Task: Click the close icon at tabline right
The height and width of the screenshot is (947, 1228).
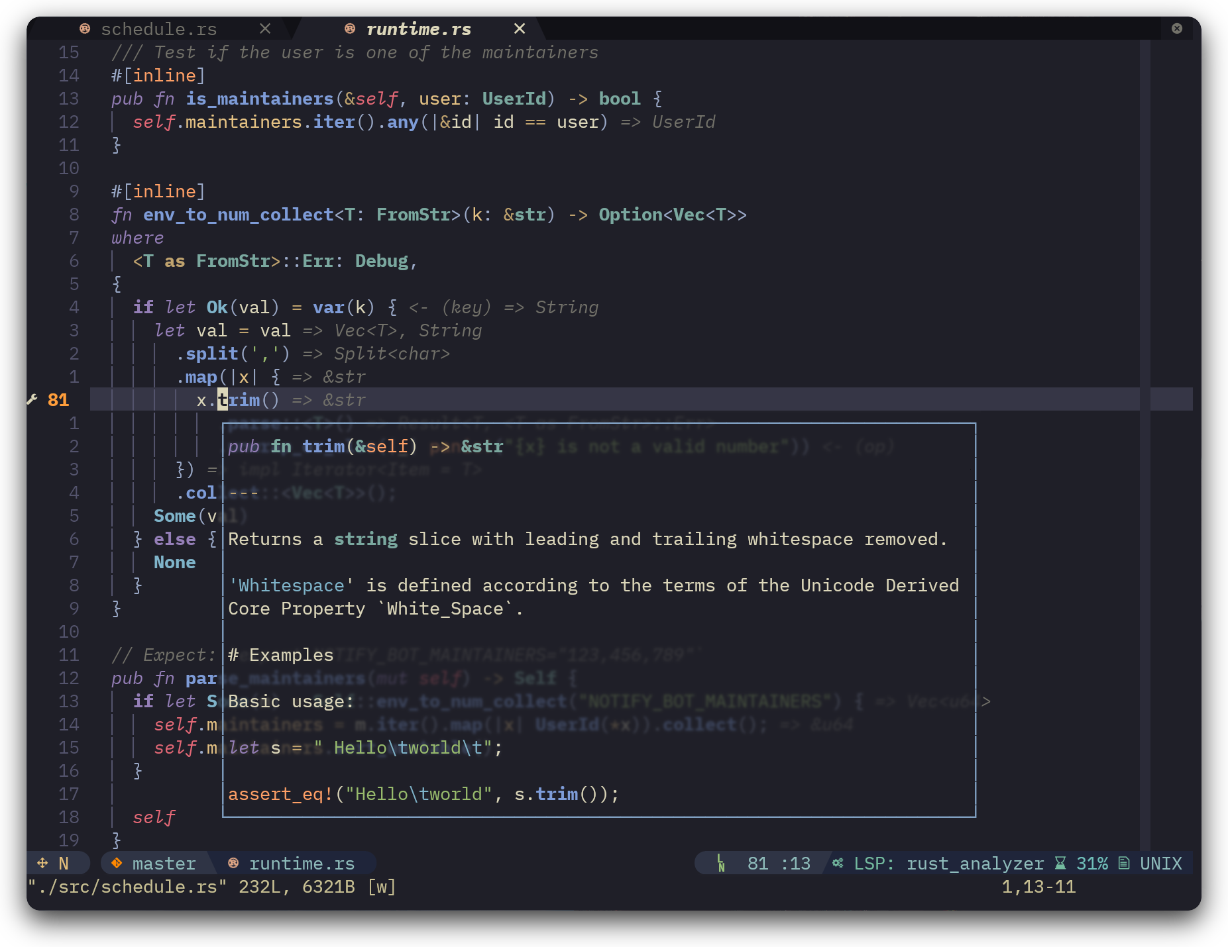Action: [1177, 28]
